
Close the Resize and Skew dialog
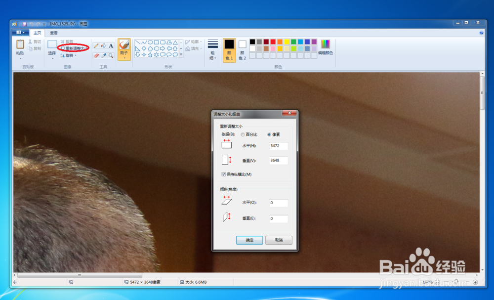[289, 113]
